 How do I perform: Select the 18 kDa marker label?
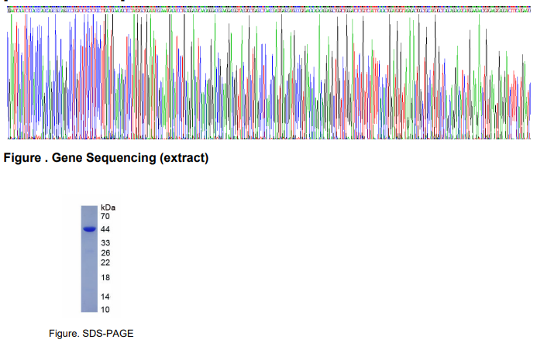click(x=105, y=278)
